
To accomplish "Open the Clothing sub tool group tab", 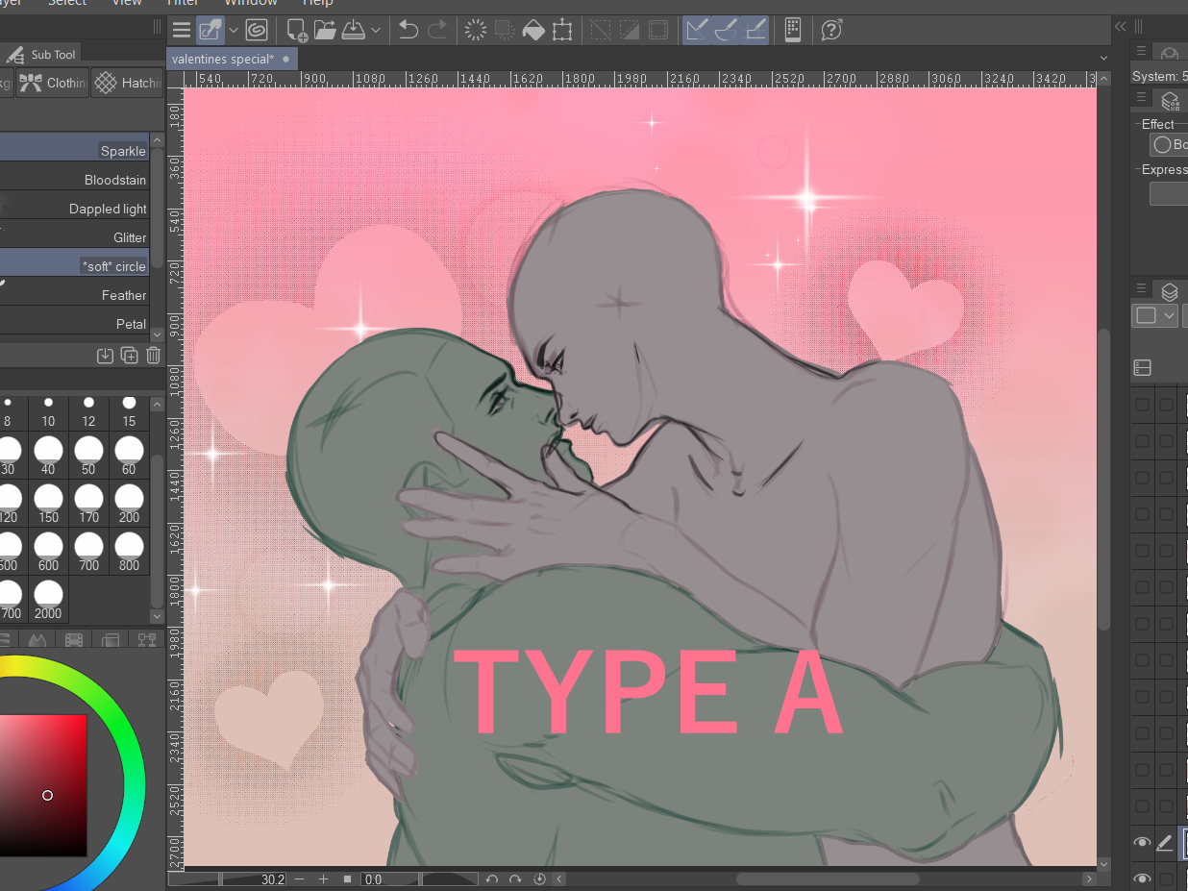I will click(x=54, y=84).
